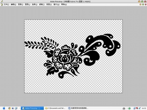Click the green tray icon
Image resolution: width=147 pixels, height=110 pixels.
(130, 108)
